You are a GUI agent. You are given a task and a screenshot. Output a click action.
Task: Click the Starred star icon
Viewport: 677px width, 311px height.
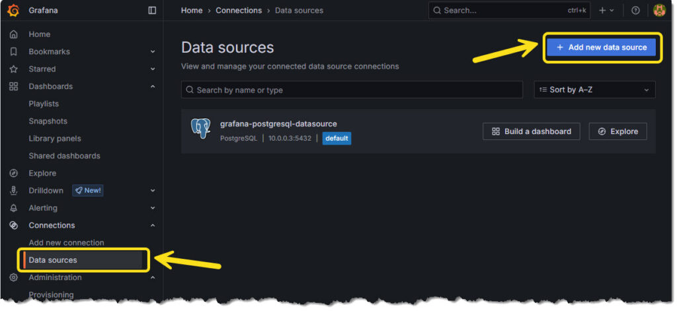click(x=14, y=69)
